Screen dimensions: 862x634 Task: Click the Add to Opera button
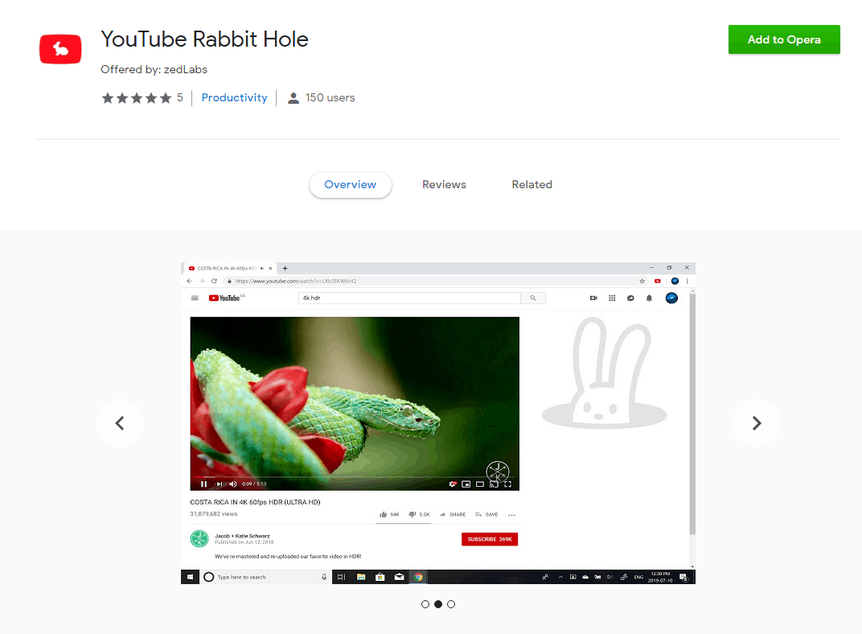pyautogui.click(x=784, y=39)
